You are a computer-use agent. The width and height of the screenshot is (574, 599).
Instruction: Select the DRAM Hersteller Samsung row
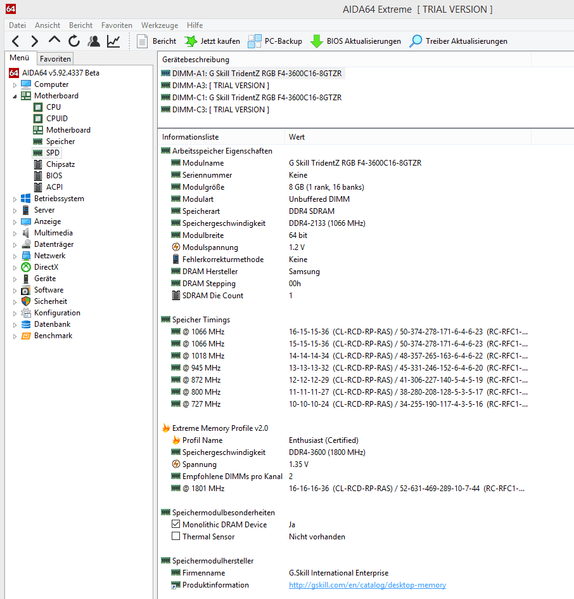(246, 272)
